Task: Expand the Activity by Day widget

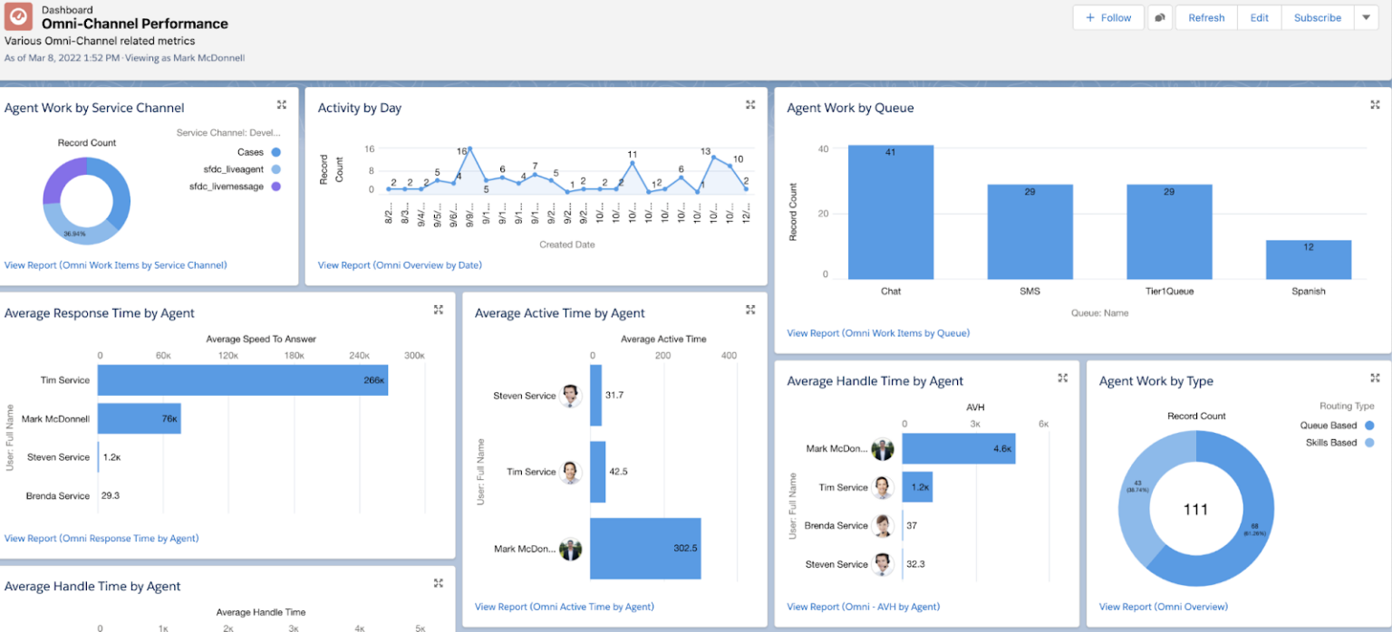Action: pos(750,103)
